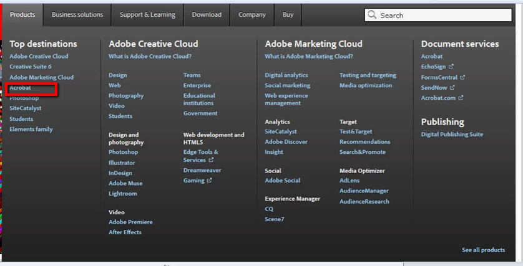Open the Design link

[118, 75]
